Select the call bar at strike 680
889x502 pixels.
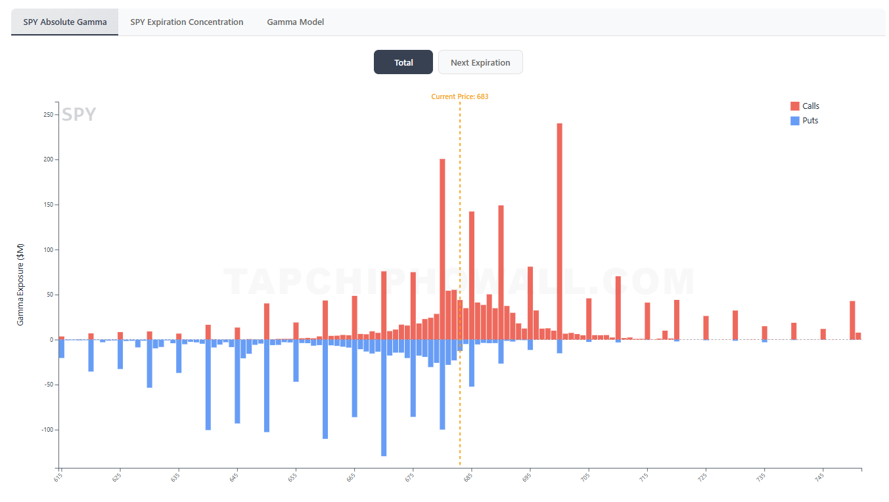[x=442, y=249]
